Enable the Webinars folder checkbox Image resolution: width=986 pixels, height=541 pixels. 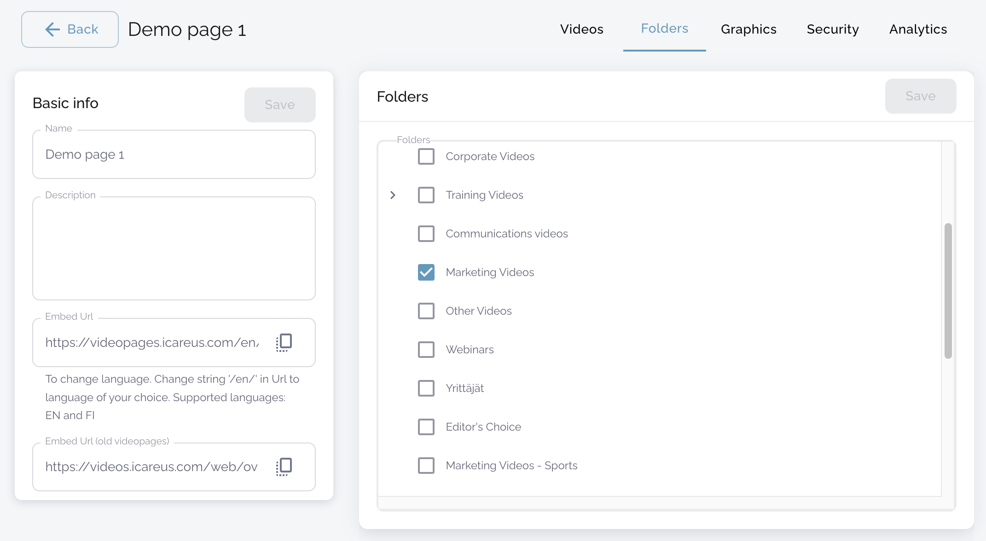click(x=426, y=350)
